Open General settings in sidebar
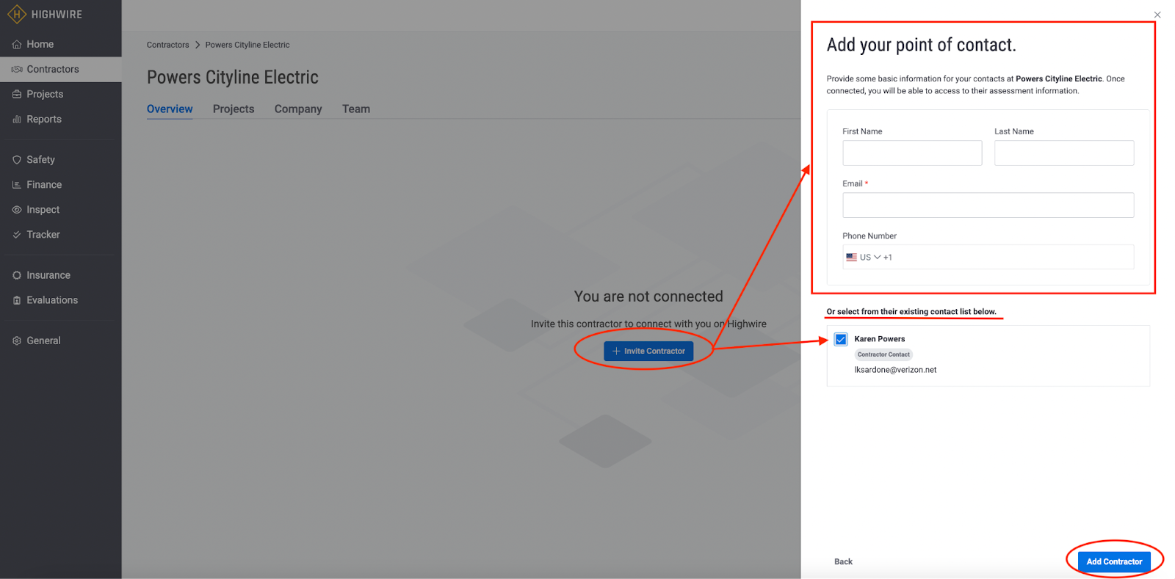Viewport: 1175px width, 579px height. click(x=61, y=341)
